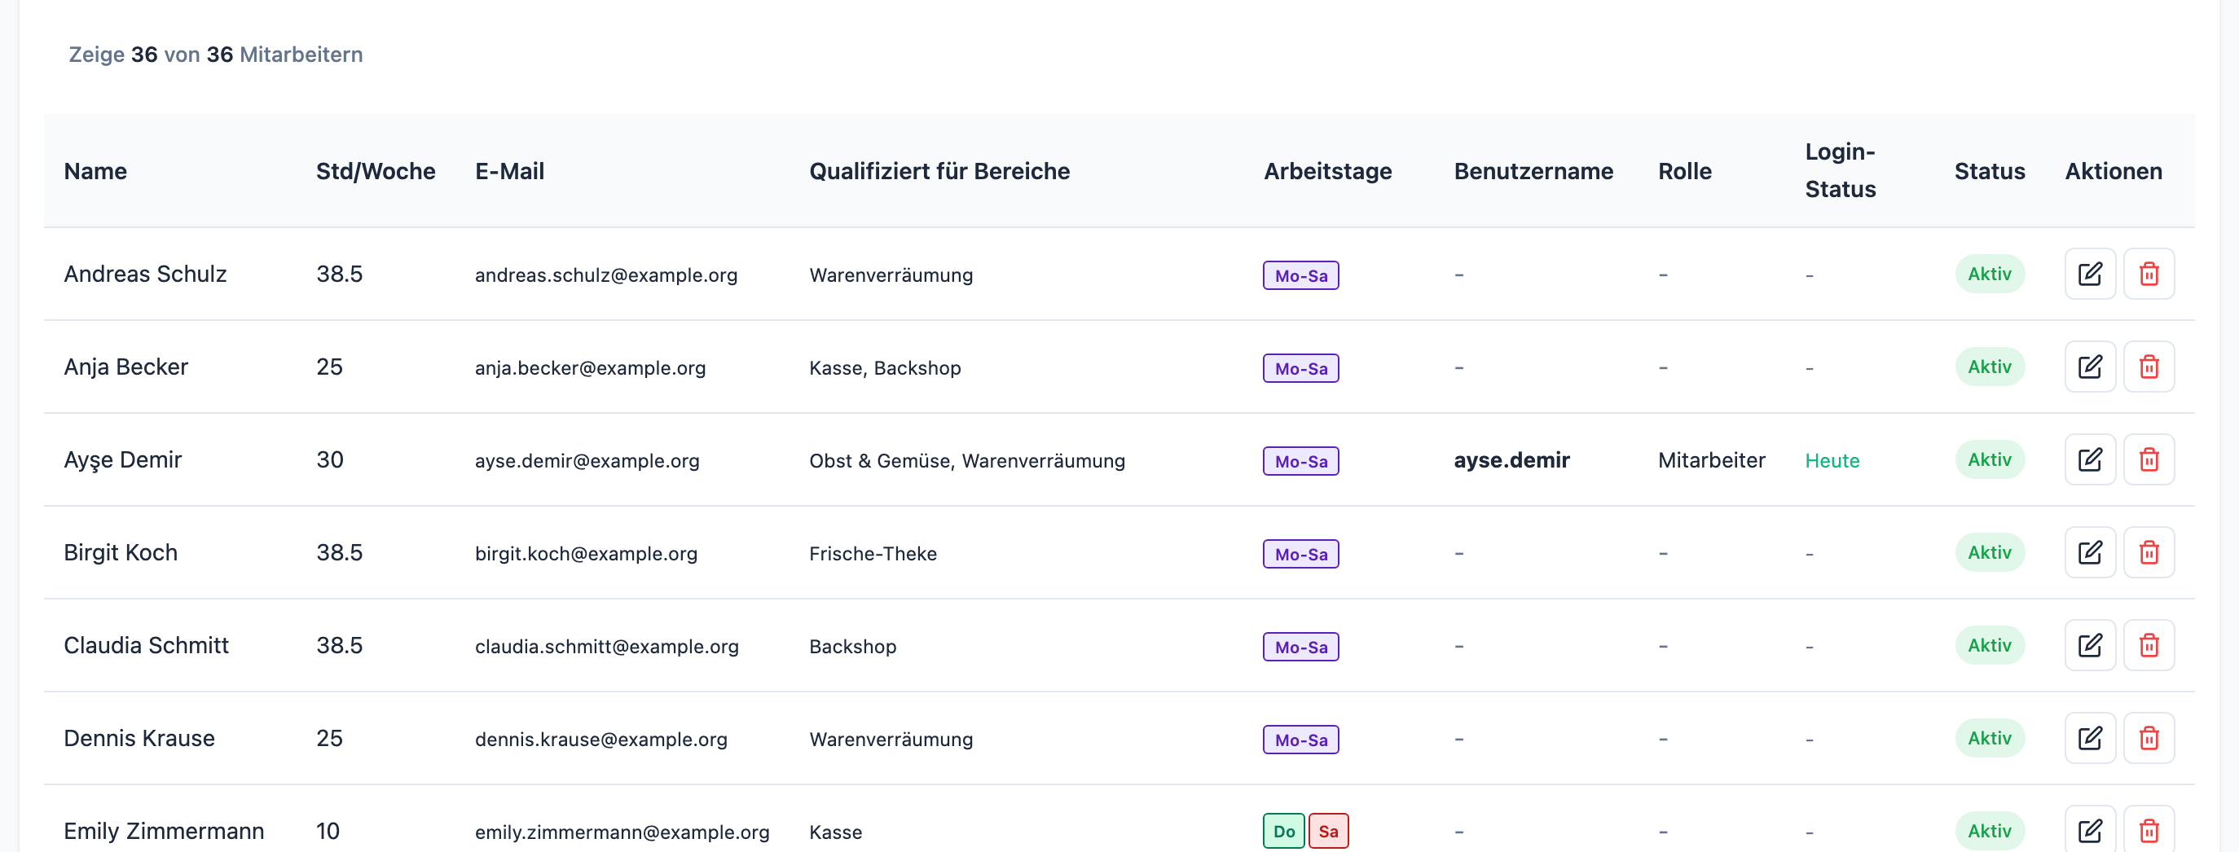Click Frische-Theke in Birgit Koch's row
The image size is (2239, 852).
[873, 553]
